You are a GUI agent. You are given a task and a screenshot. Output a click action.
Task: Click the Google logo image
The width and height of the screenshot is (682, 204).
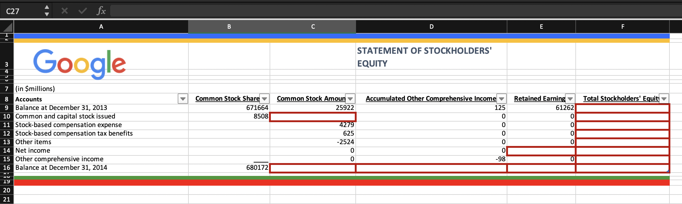pyautogui.click(x=80, y=64)
